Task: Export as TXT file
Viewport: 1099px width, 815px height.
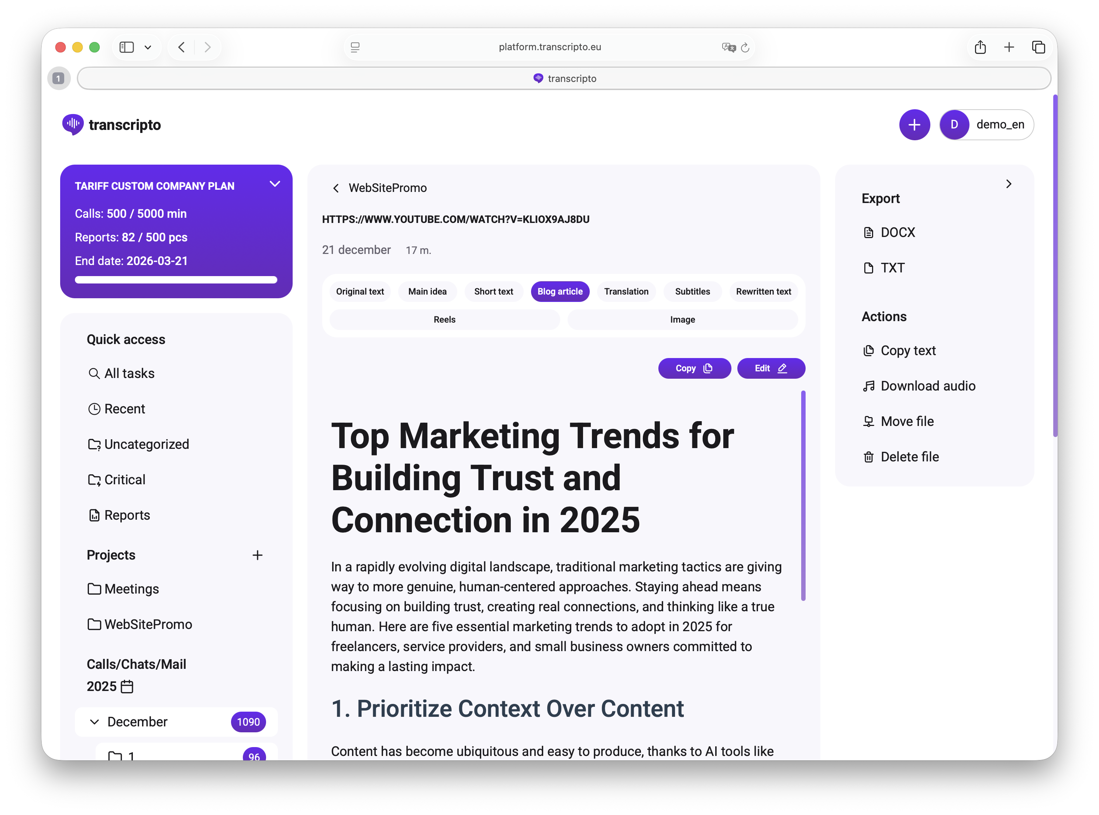Action: tap(892, 268)
